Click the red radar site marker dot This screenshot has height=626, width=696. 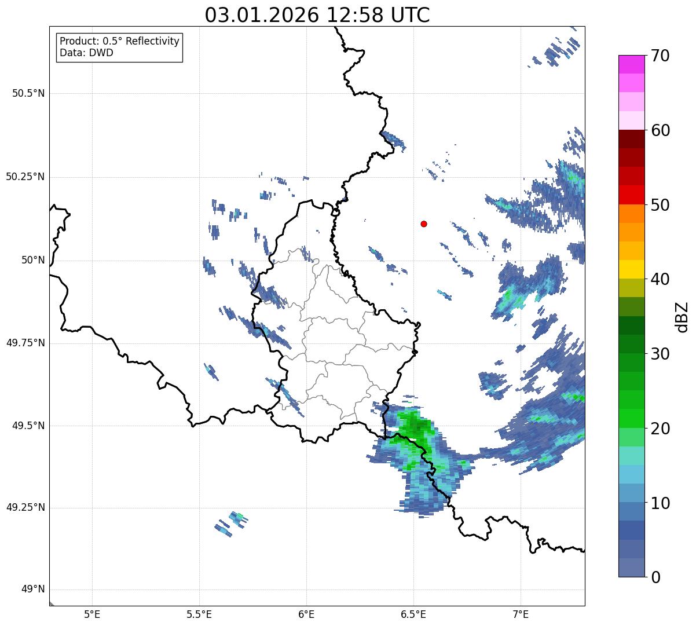point(424,224)
